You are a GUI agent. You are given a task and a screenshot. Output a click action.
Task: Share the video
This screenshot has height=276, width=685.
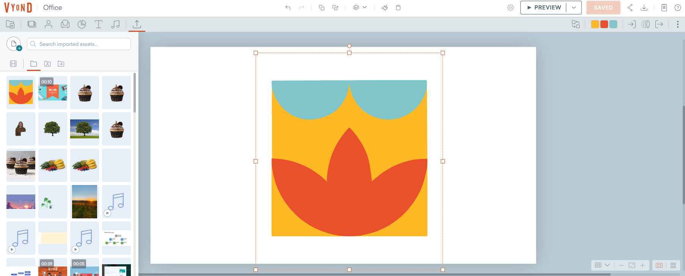tap(630, 8)
